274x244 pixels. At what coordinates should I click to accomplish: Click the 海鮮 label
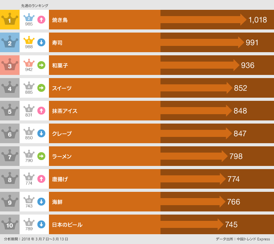click(57, 202)
